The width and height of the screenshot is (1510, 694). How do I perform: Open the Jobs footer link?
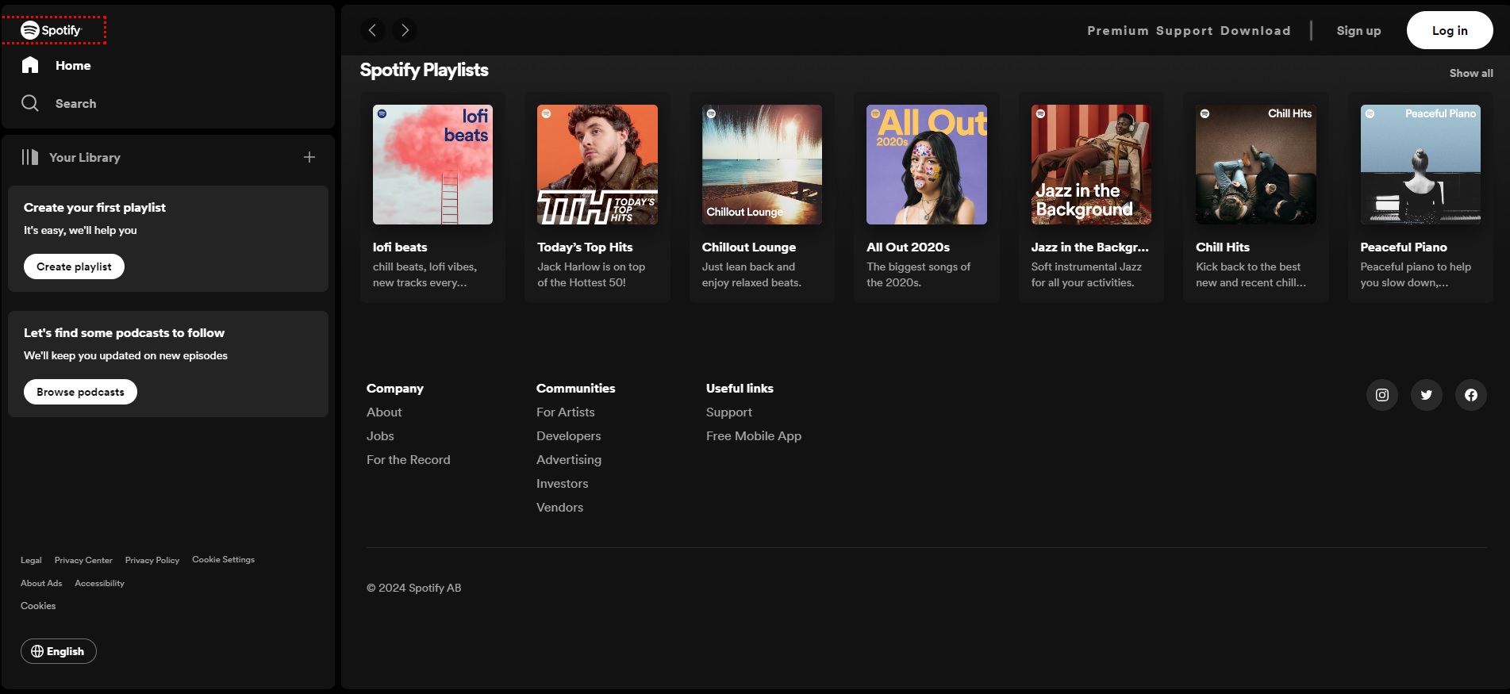click(x=380, y=436)
